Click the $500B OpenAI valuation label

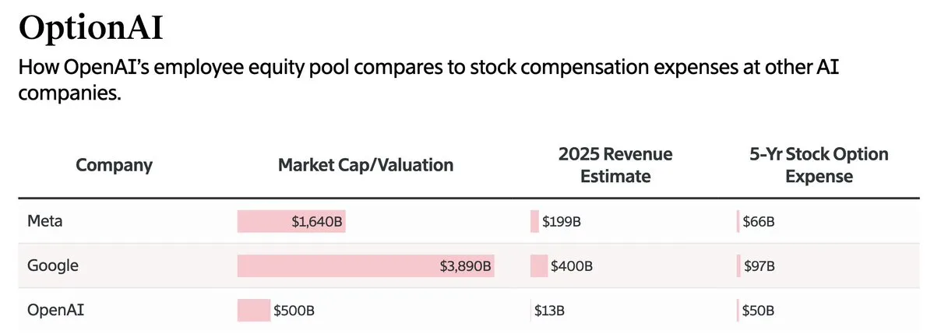click(294, 310)
